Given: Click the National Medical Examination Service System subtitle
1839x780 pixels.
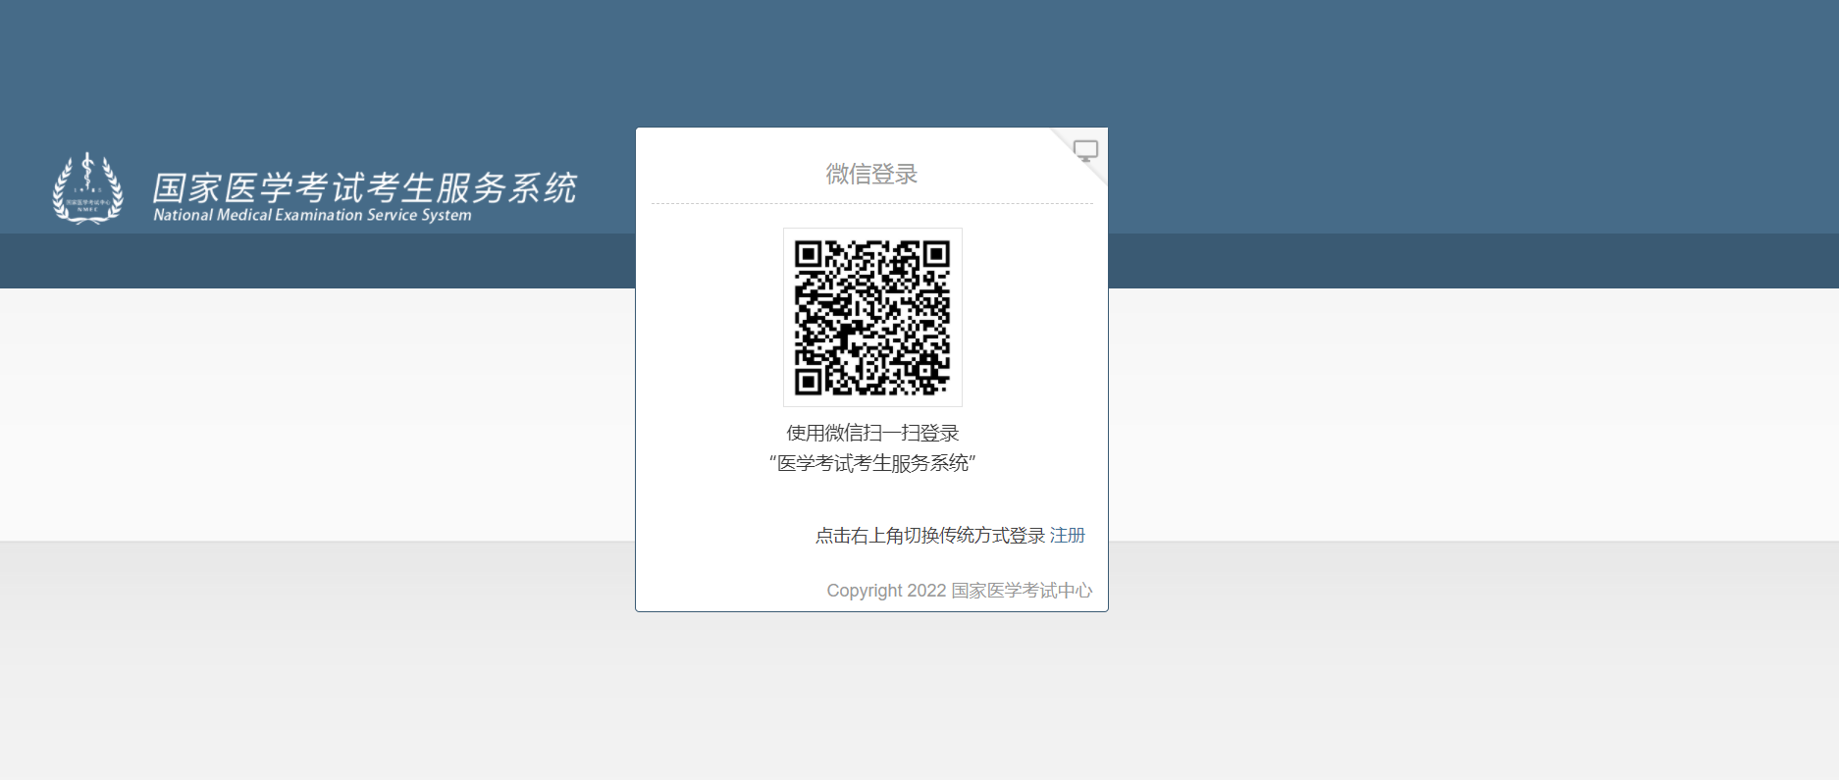Looking at the screenshot, I should click(x=312, y=215).
